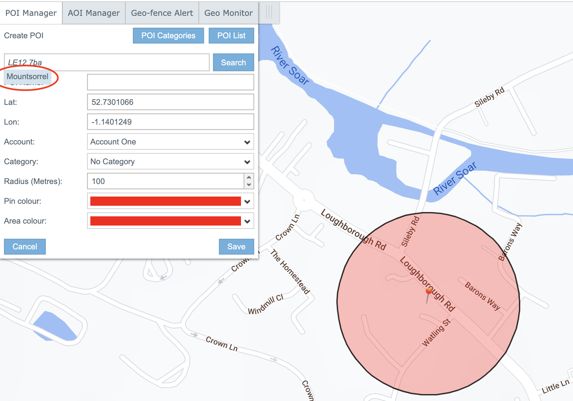The width and height of the screenshot is (573, 401).
Task: Open the Account dropdown
Action: pos(170,142)
